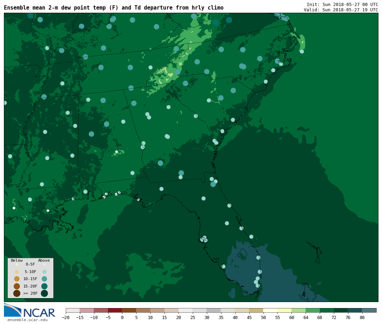The width and height of the screenshot is (382, 324).
Task: Click the '72' colorbar tick label
Action: (334, 317)
